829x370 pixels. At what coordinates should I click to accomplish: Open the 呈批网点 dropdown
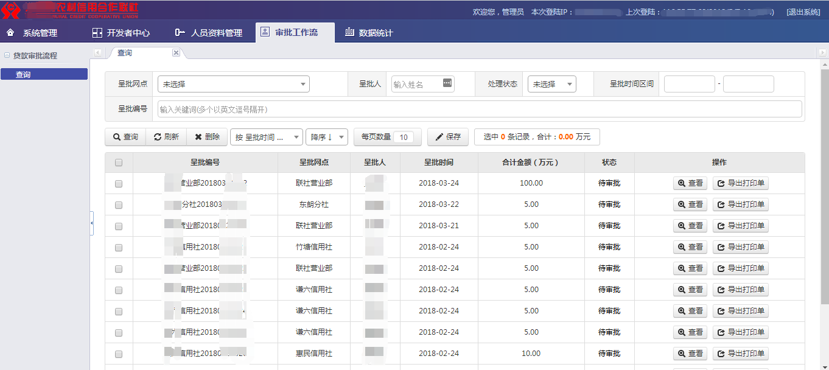tap(233, 84)
